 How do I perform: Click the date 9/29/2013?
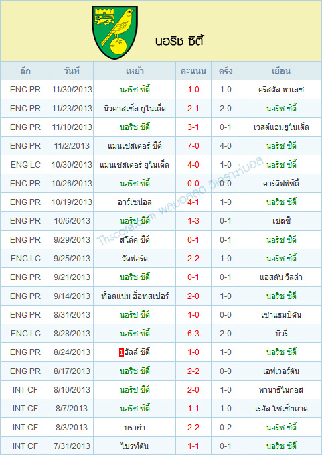pyautogui.click(x=72, y=240)
